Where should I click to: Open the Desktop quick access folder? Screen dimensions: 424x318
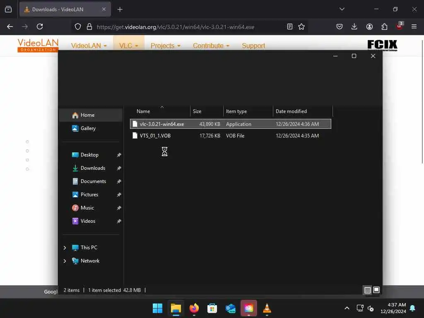tap(91, 155)
